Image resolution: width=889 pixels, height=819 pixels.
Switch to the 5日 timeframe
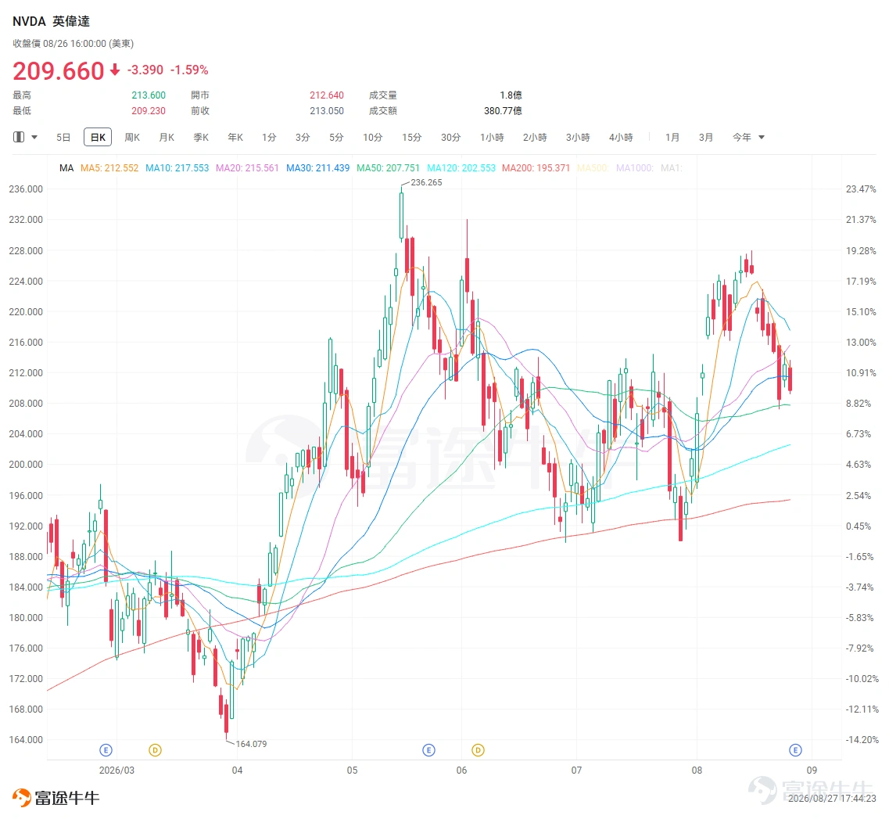click(63, 137)
